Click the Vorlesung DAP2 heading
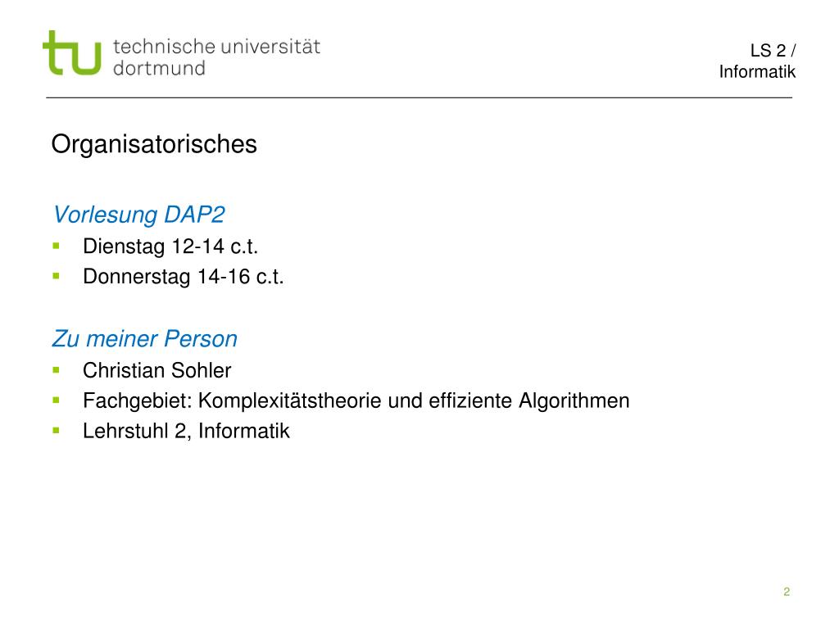Image resolution: width=839 pixels, height=629 pixels. (x=139, y=215)
